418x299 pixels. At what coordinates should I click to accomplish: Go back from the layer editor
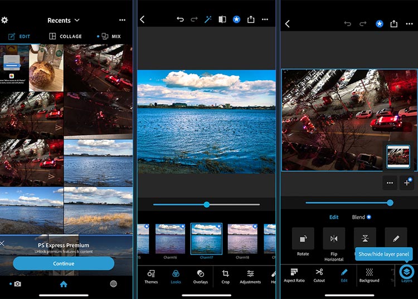click(x=288, y=24)
